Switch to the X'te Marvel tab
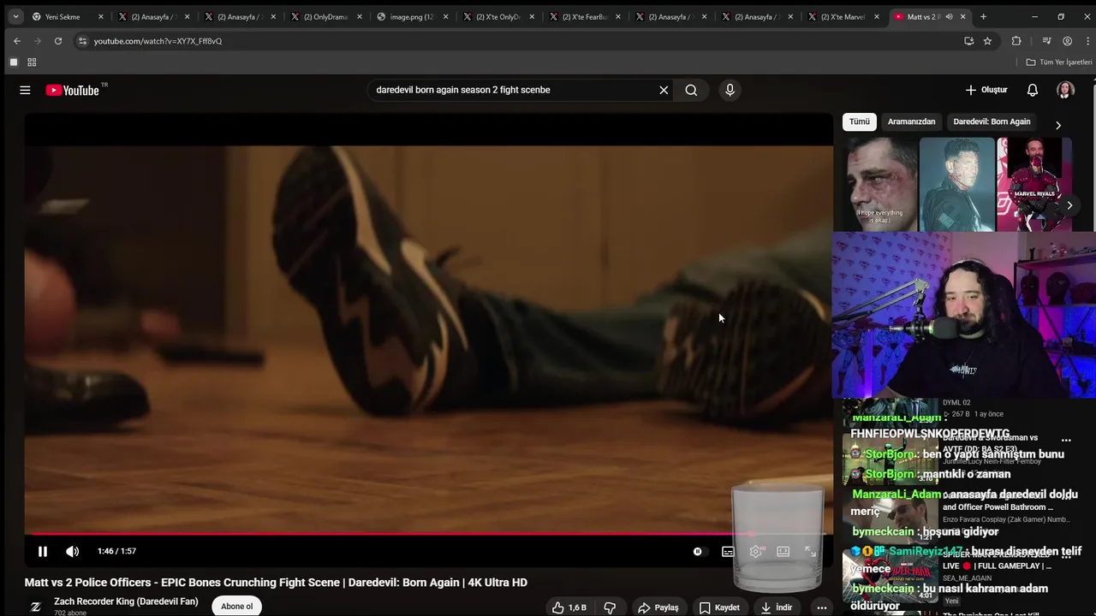Screen dimensions: 1096x616 pos(843,16)
